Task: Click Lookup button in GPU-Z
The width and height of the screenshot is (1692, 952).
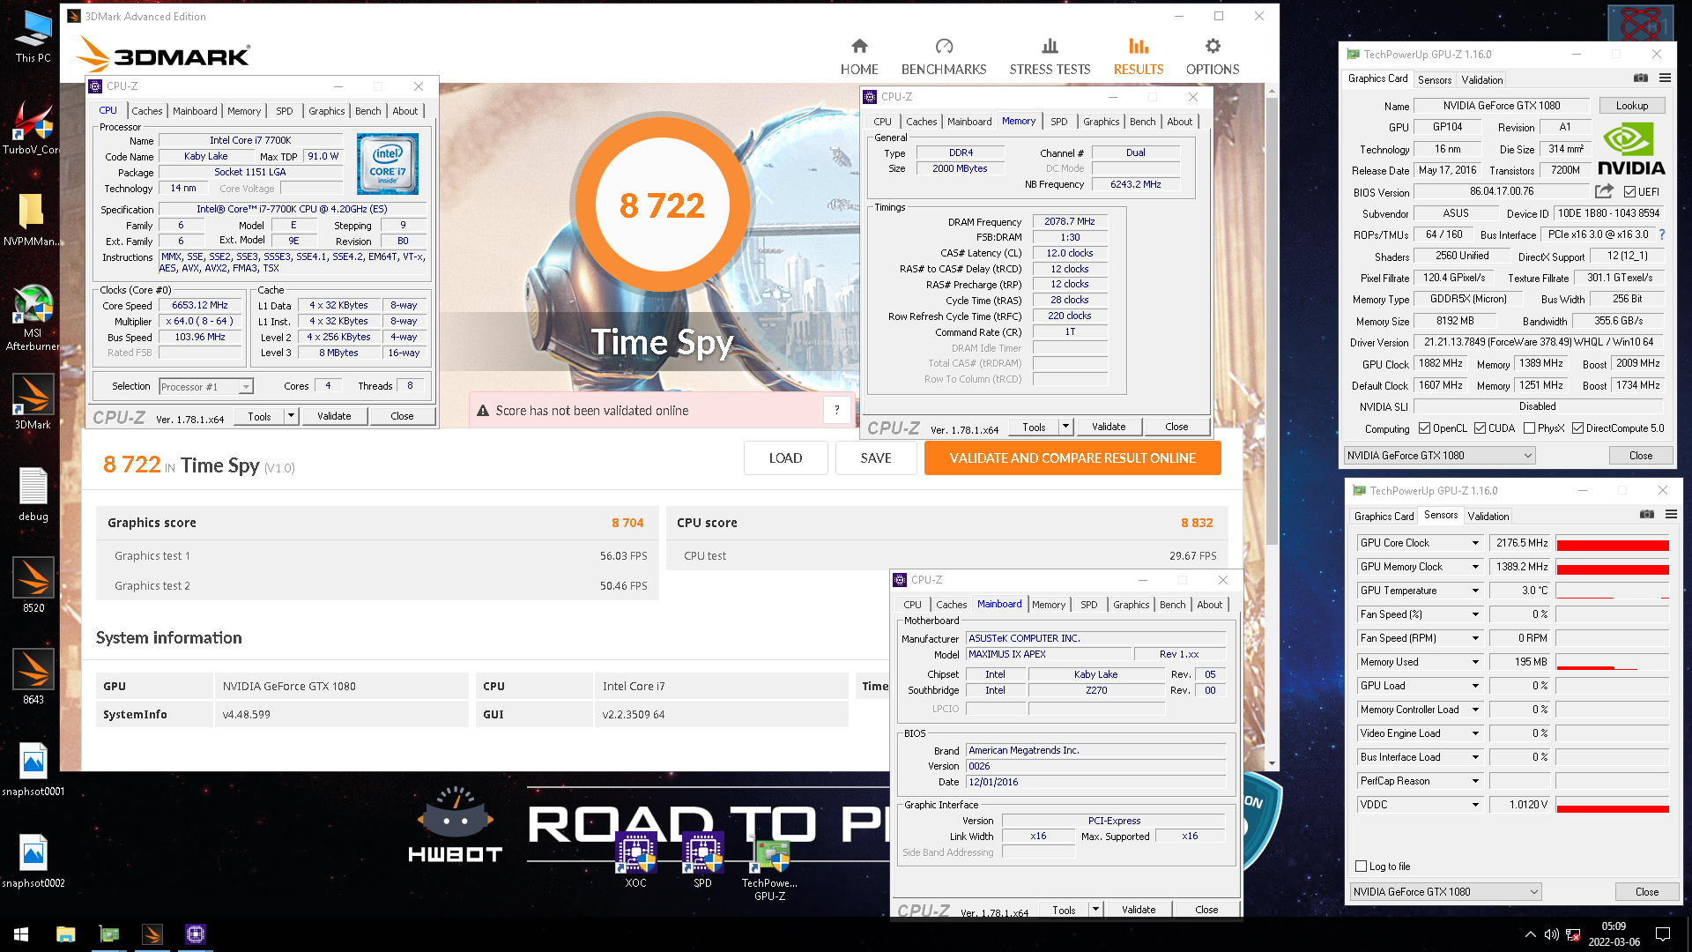Action: point(1632,105)
